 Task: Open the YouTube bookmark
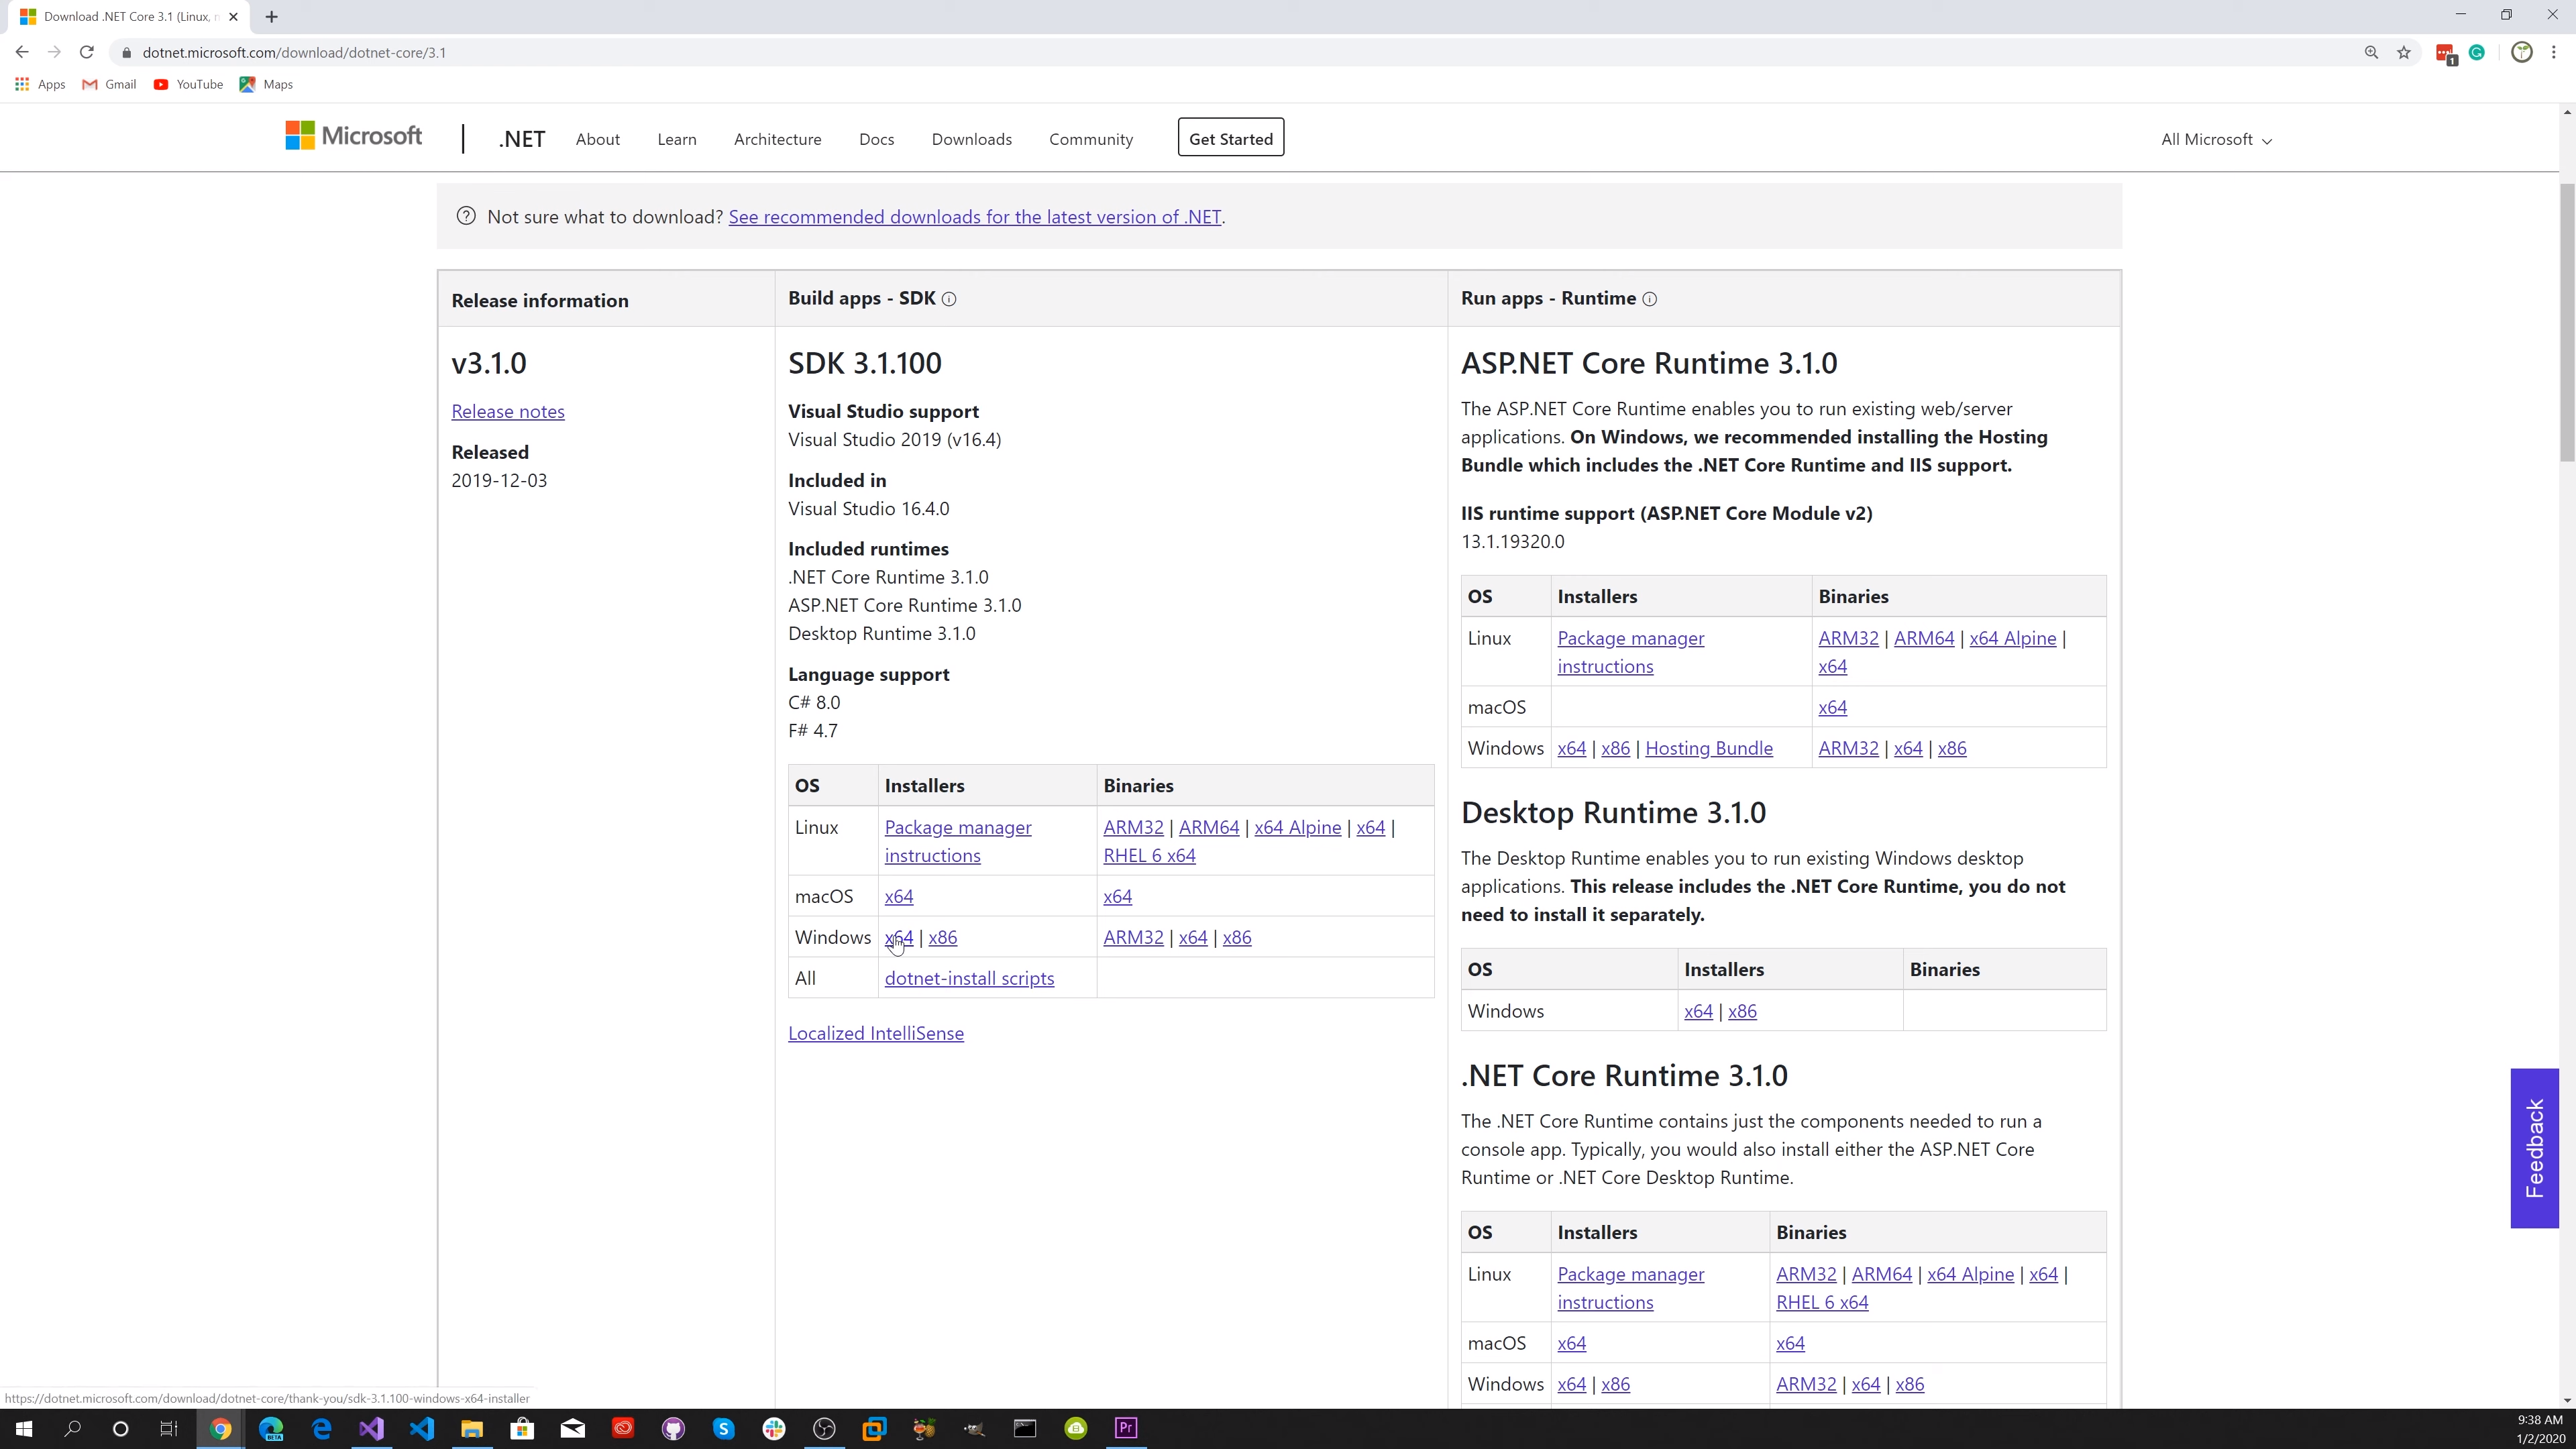click(188, 84)
